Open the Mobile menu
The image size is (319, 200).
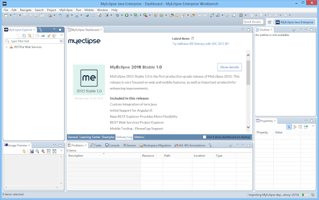click(x=89, y=10)
